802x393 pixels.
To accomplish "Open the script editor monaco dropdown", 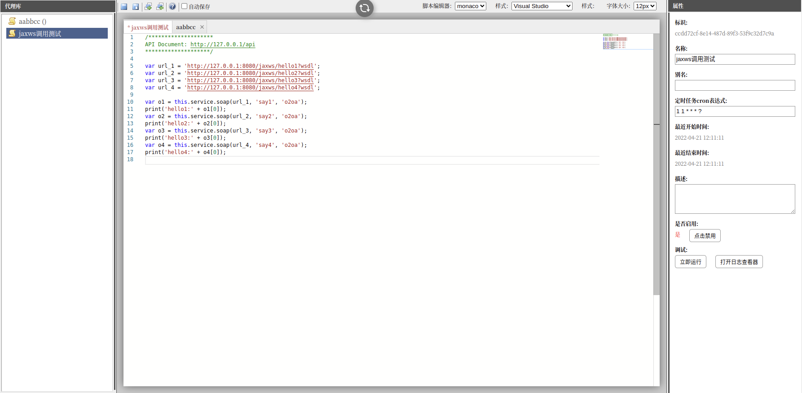I will 470,6.
